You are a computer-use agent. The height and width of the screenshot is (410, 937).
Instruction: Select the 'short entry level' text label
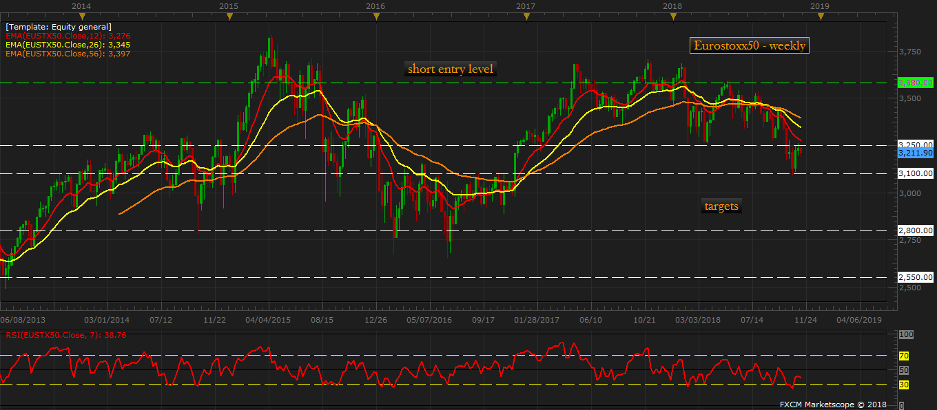pos(450,69)
